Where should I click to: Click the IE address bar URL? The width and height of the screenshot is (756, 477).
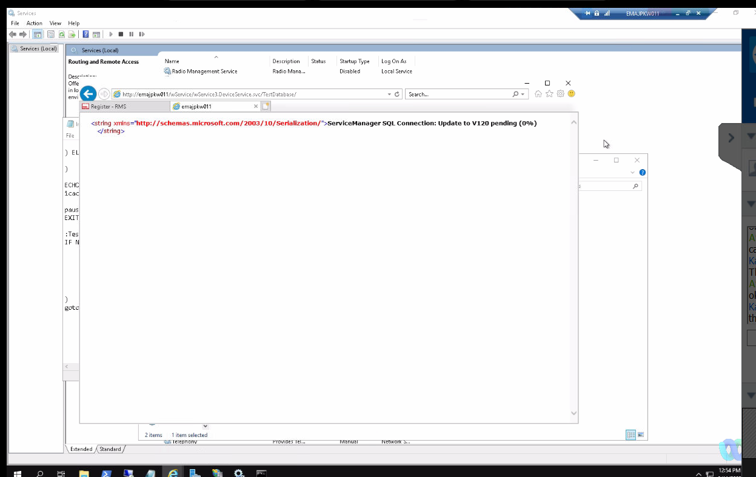[209, 95]
